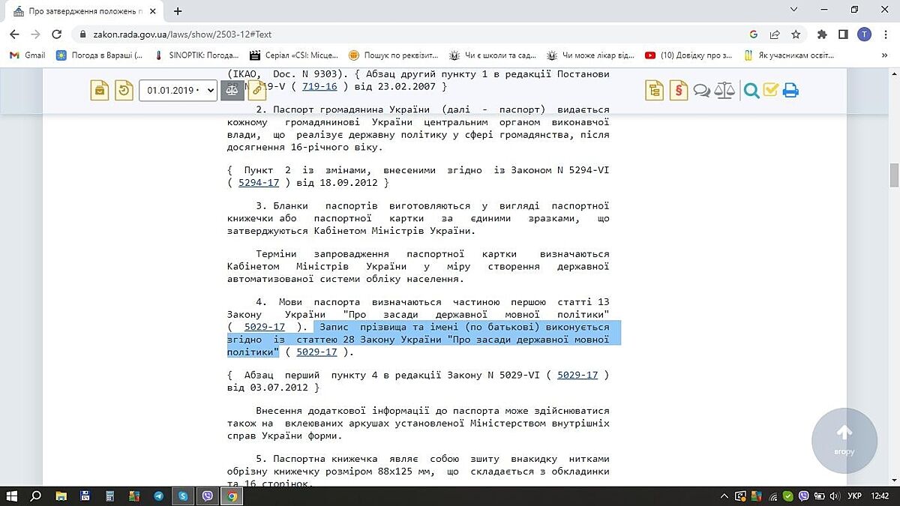The image size is (900, 506).
Task: Click the vertical page scrollbar thumb
Action: coord(893,175)
